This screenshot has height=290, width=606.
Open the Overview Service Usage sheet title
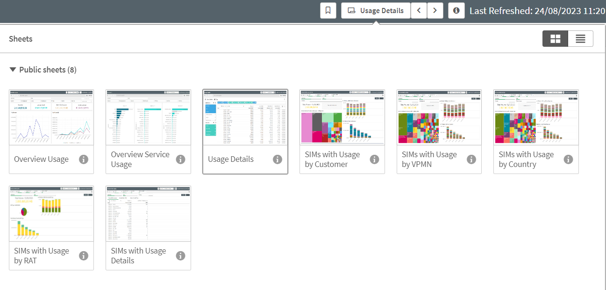click(140, 159)
